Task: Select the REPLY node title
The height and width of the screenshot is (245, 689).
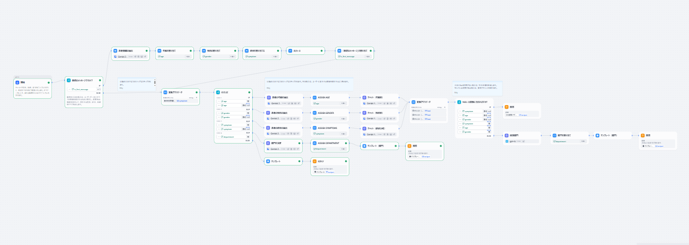Action: (321, 161)
